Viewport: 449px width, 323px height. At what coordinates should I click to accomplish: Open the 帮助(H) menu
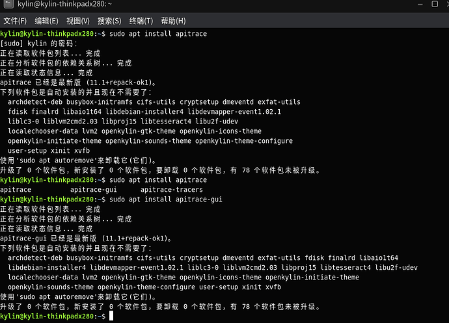pos(173,21)
